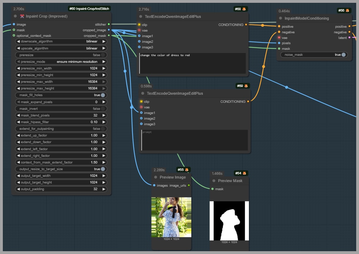Click the clip input socket on node #68
The height and width of the screenshot is (254, 359).
(139, 25)
